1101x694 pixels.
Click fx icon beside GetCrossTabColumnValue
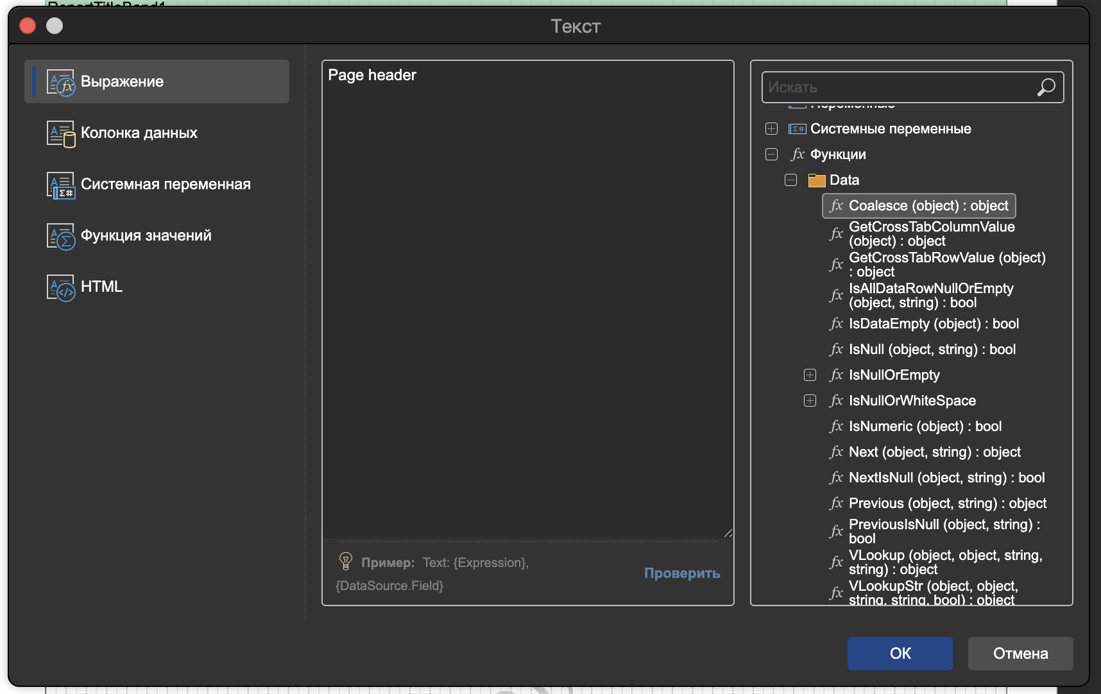pos(836,234)
